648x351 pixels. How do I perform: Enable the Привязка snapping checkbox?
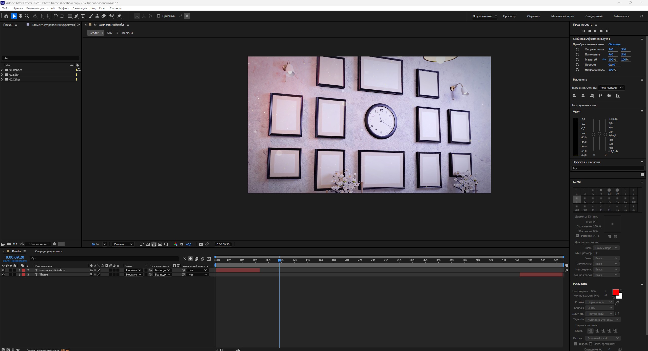pyautogui.click(x=159, y=16)
